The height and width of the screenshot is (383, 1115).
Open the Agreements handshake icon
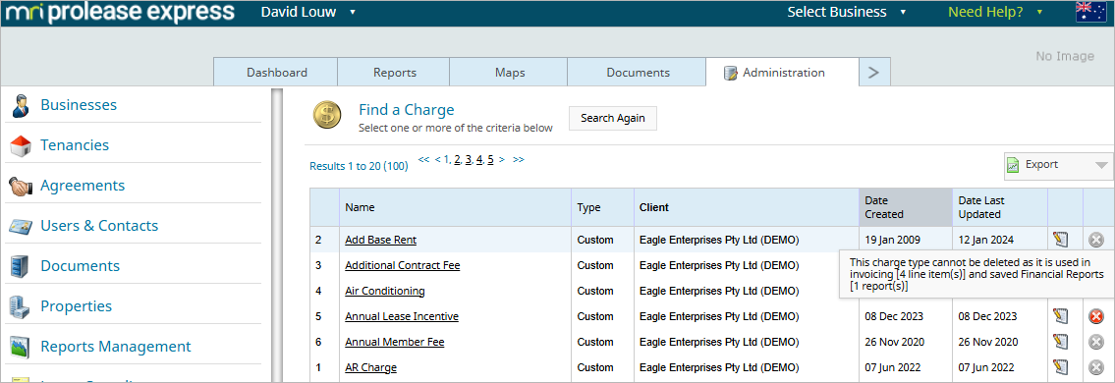click(x=21, y=187)
